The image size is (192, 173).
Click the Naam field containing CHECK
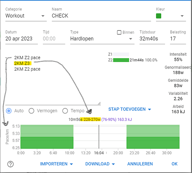pyautogui.click(x=101, y=16)
